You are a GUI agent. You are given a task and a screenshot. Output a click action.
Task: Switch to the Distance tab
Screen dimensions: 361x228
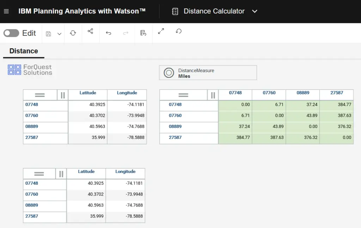pos(23,51)
